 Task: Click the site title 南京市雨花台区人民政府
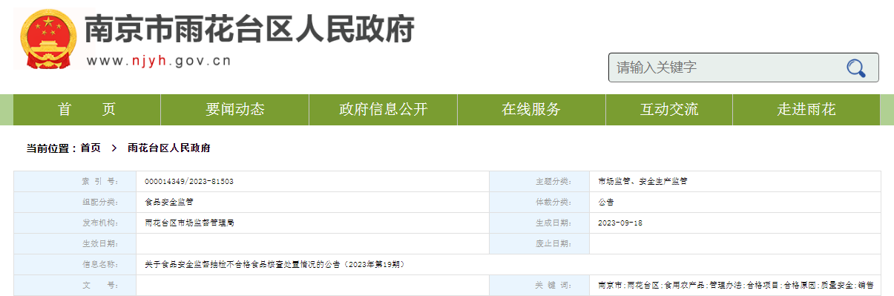click(249, 29)
